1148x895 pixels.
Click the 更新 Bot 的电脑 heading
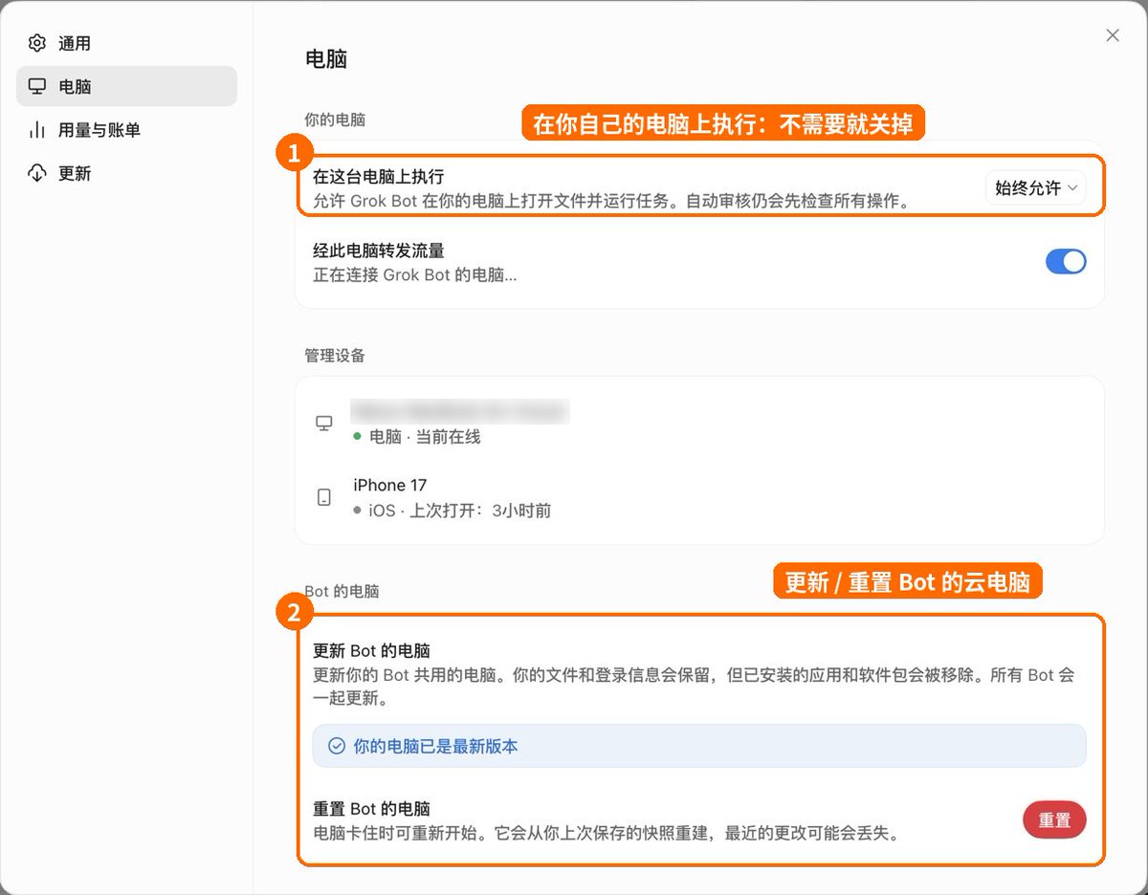[371, 651]
